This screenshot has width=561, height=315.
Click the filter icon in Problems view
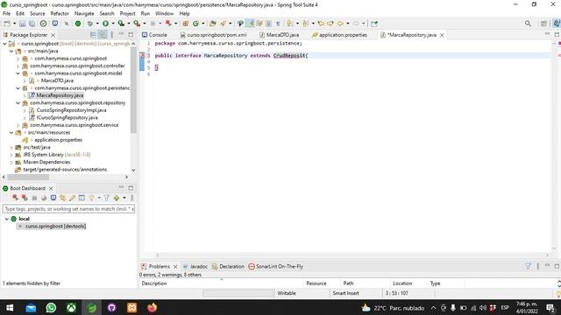(528, 266)
